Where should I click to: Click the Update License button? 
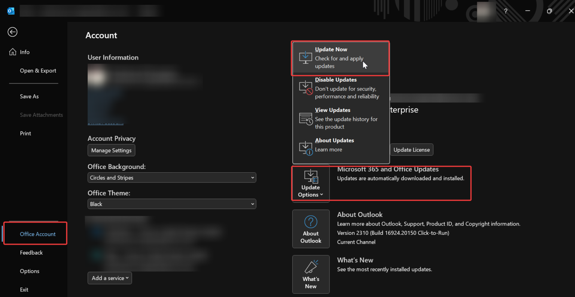click(411, 149)
